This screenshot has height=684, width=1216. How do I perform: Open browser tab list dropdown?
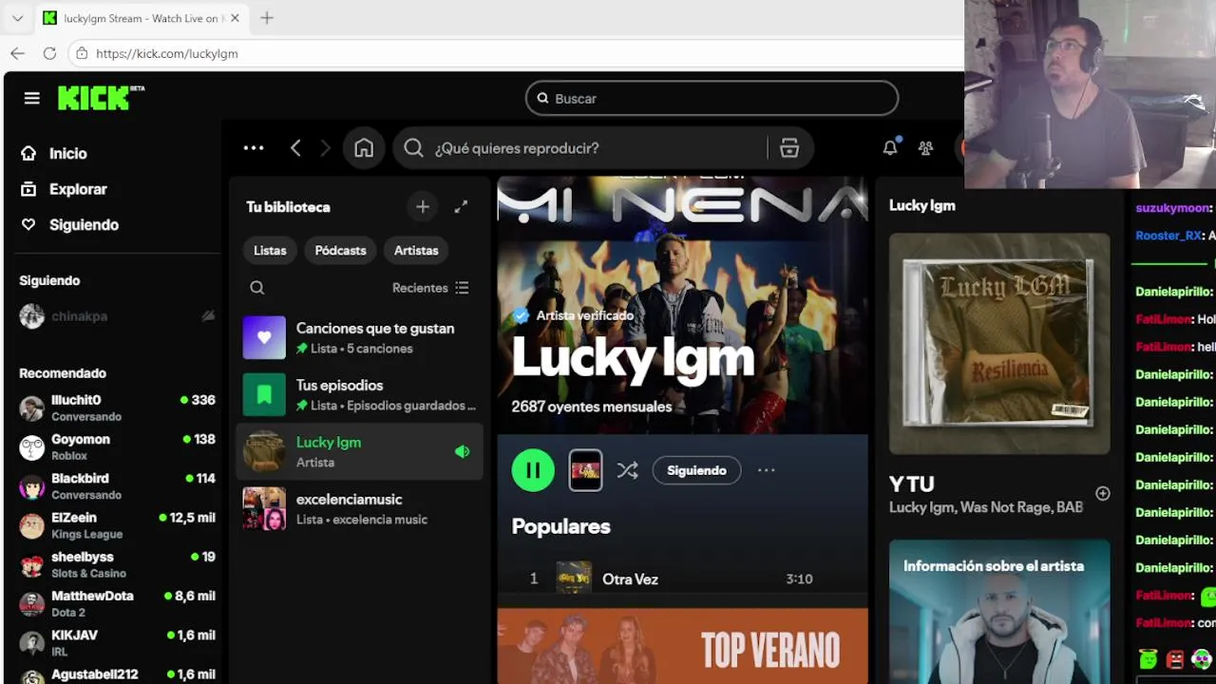tap(17, 18)
